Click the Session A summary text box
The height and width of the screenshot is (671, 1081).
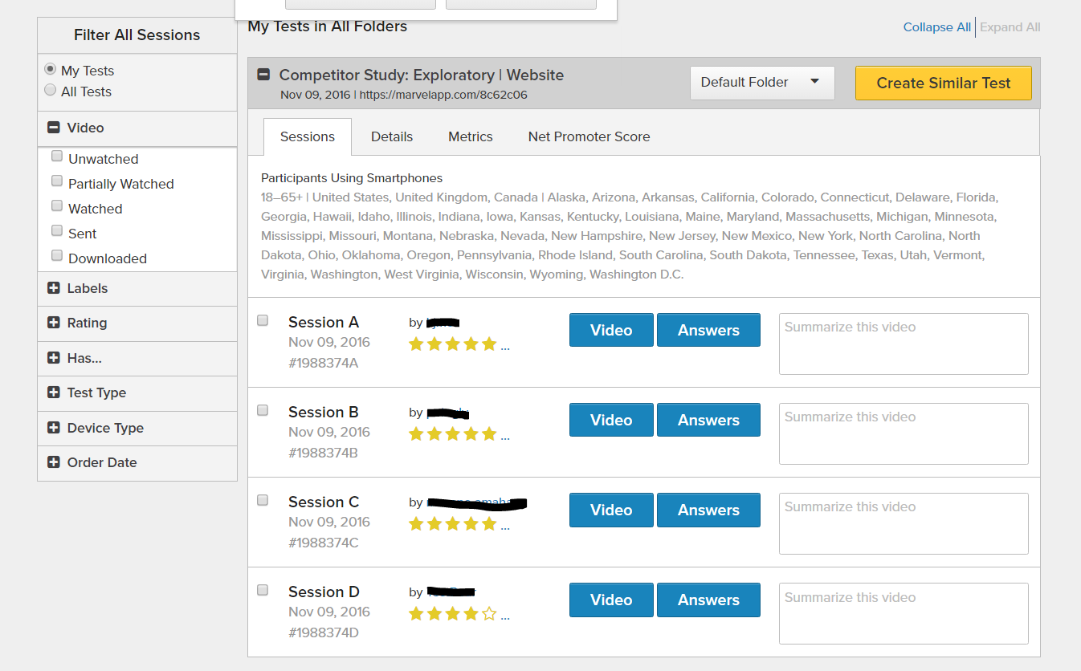point(904,344)
